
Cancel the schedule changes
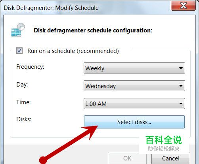[171, 158]
